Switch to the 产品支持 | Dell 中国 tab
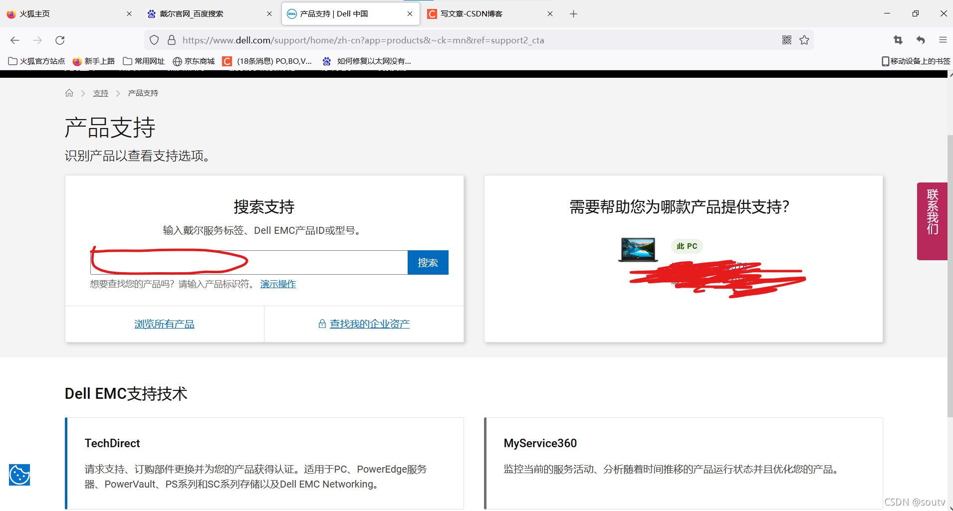 tap(350, 14)
